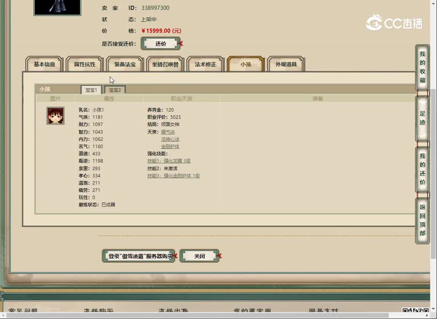Viewport: 437px width, 319px height.
Task: Open 我的还价 in the side panel
Action: point(422,169)
